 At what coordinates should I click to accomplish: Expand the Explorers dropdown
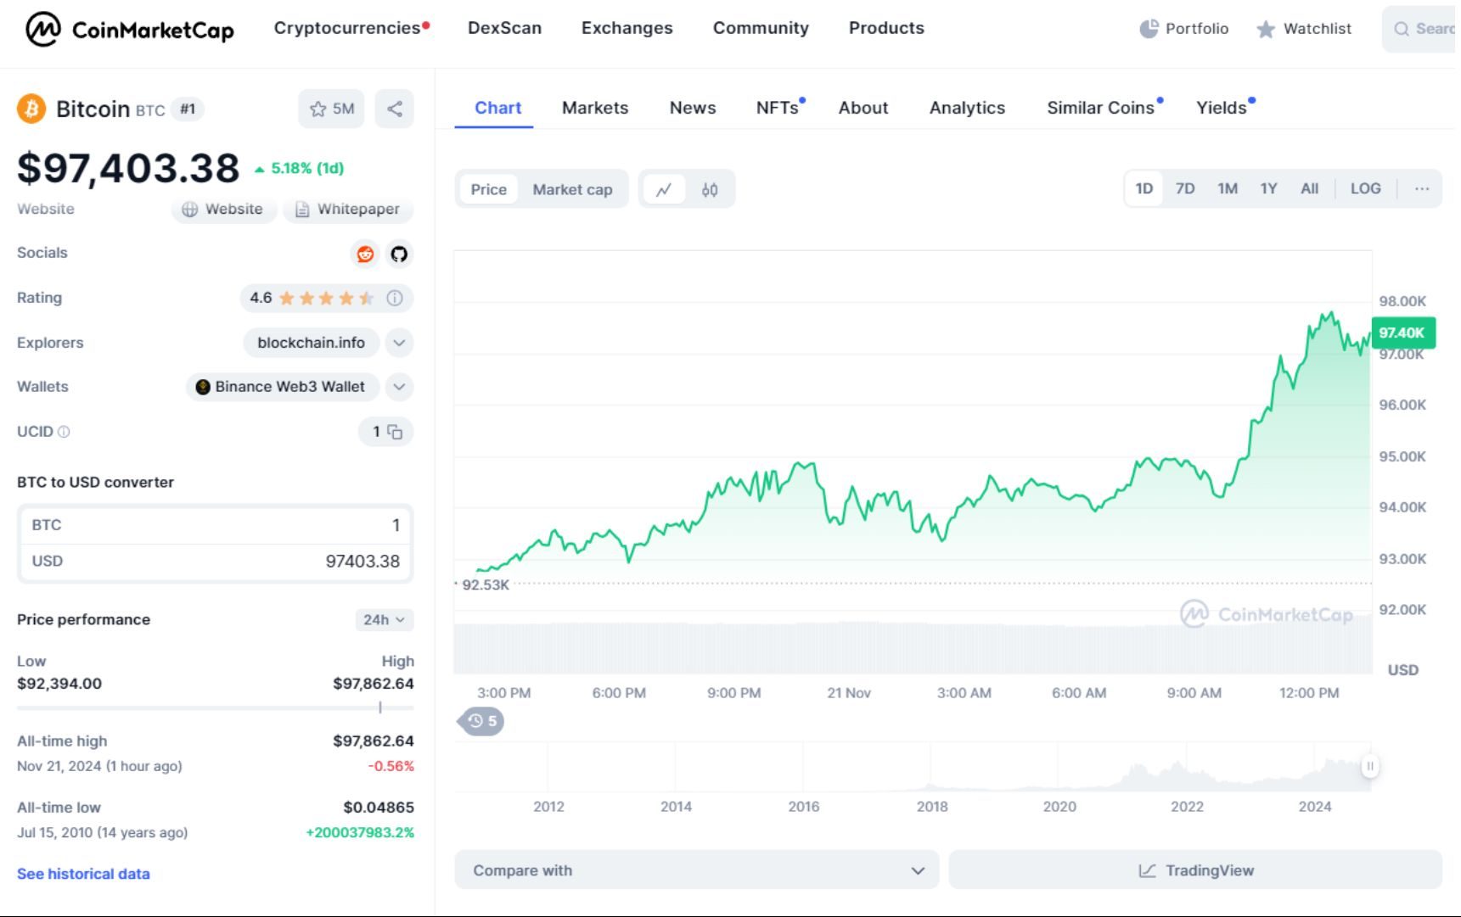click(398, 343)
